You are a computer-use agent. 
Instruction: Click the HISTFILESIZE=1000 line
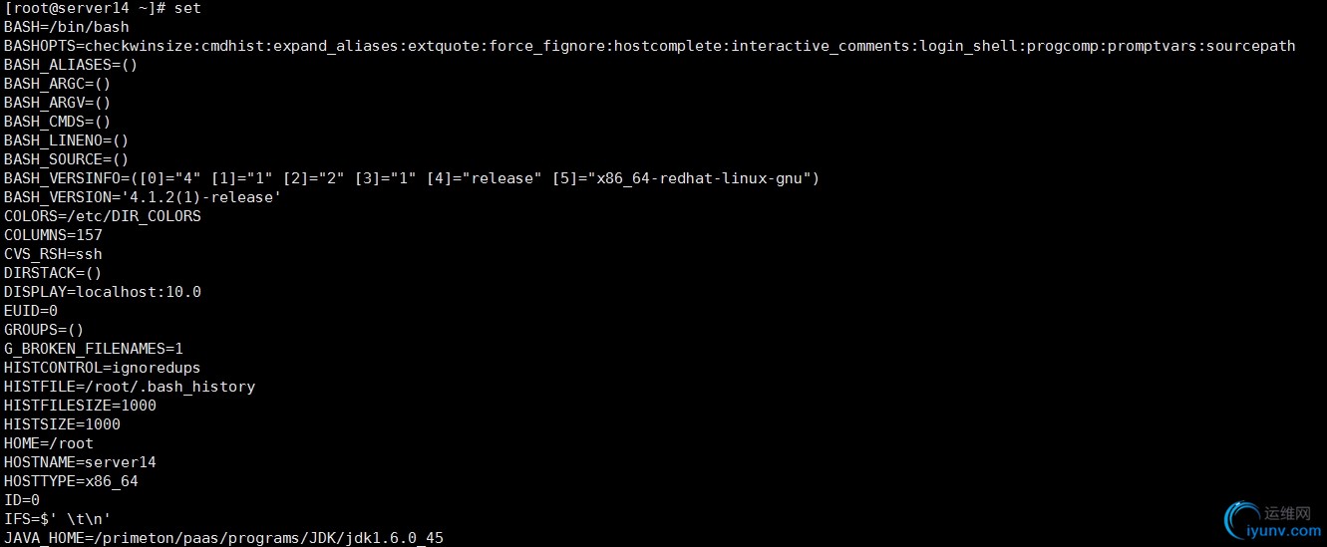coord(80,406)
